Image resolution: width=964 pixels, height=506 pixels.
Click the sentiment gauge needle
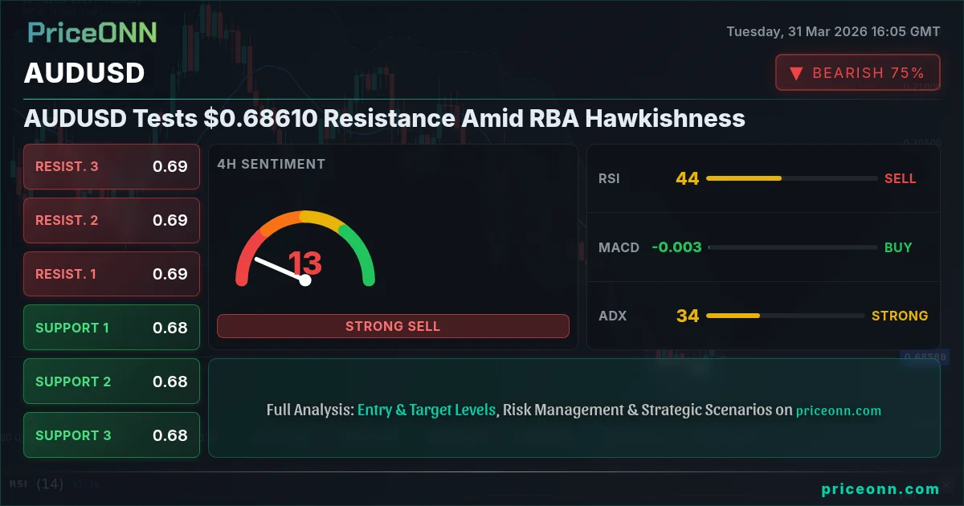[x=279, y=269]
